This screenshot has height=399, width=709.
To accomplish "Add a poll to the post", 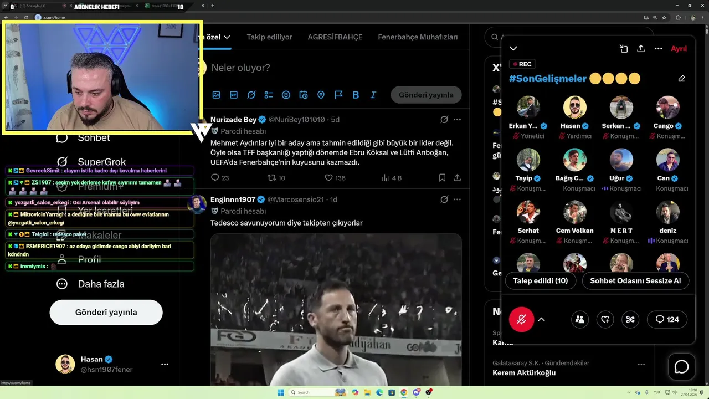I will tap(269, 95).
